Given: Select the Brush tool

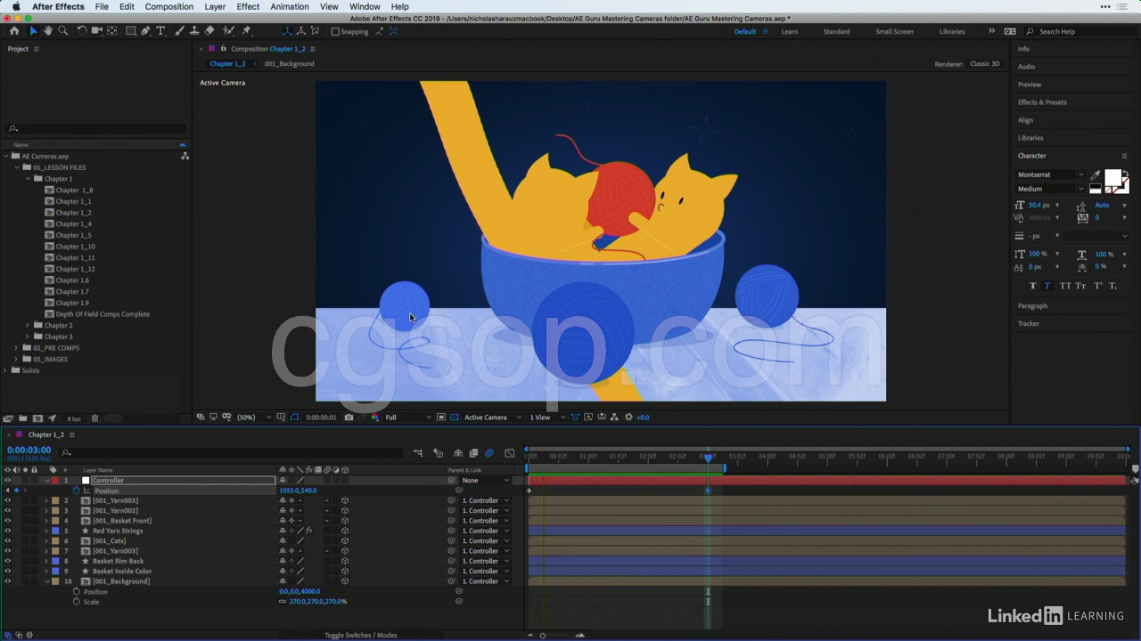Looking at the screenshot, I should click(179, 31).
